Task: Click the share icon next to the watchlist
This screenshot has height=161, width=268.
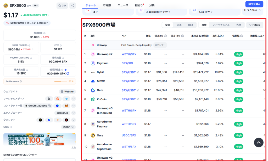Action: tap(73, 6)
